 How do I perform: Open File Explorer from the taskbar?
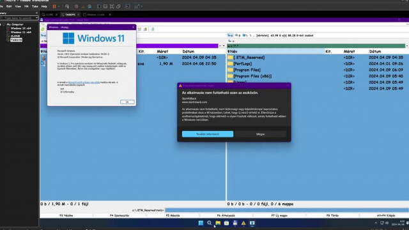tap(218, 223)
